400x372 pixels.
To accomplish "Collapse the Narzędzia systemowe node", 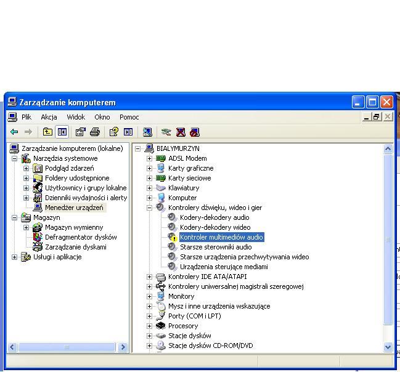I will (15, 158).
